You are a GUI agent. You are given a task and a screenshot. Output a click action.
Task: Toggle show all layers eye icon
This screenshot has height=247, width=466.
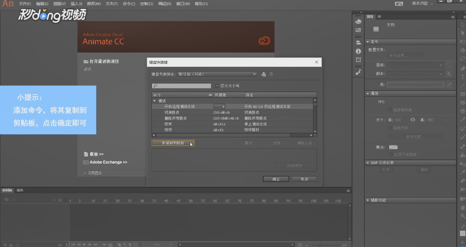(55, 200)
